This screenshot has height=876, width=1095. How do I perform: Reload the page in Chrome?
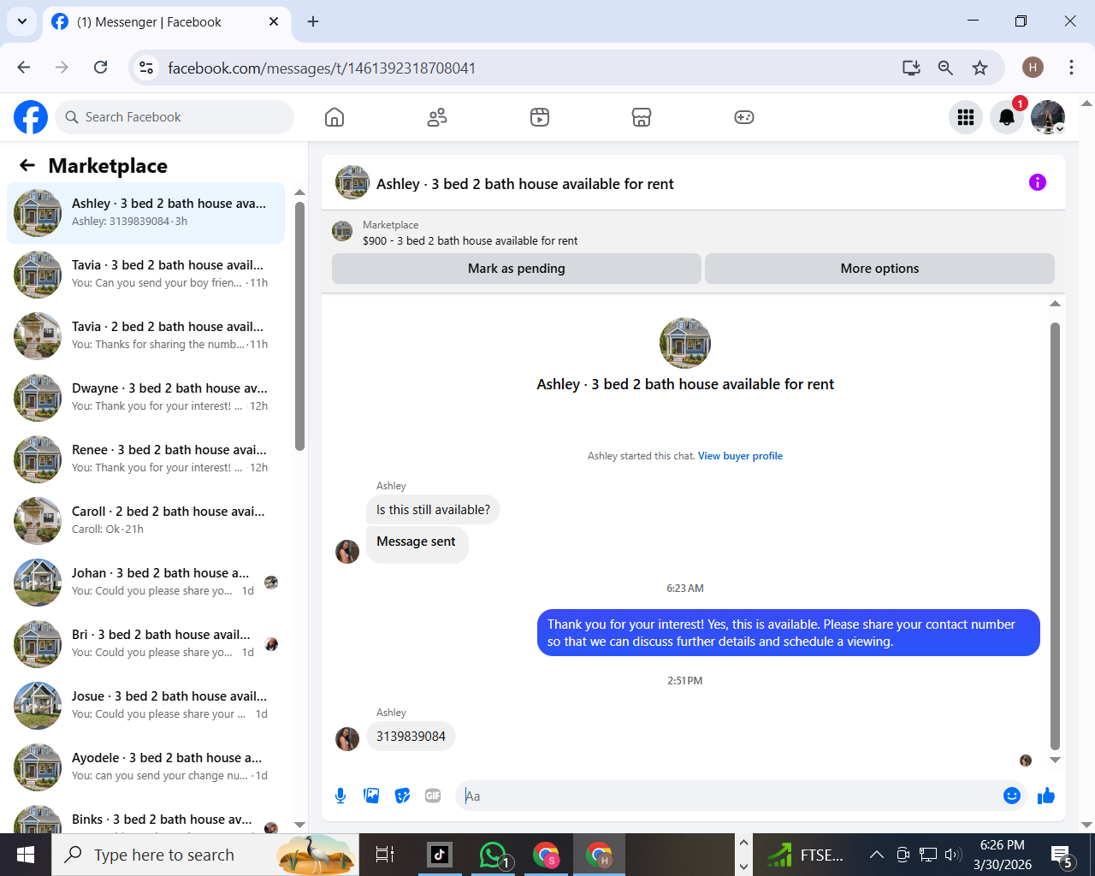pos(101,68)
